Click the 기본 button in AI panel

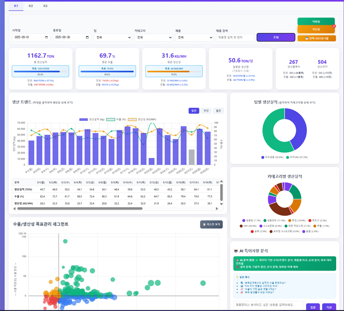[329, 307]
